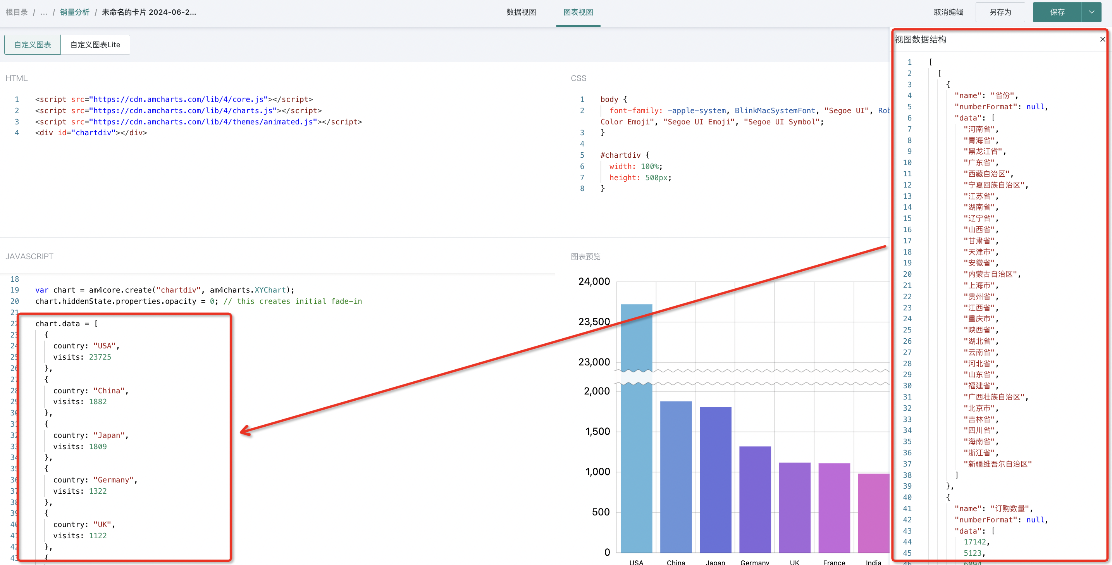Select the 自定义图表Lite tab
This screenshot has height=565, width=1112.
(95, 45)
